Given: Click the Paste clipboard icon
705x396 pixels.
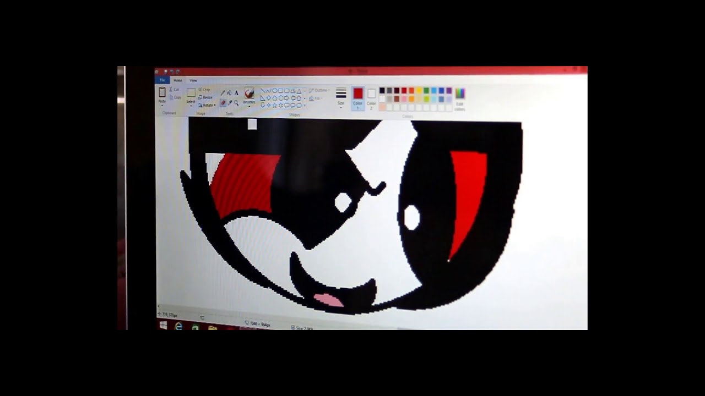Looking at the screenshot, I should tap(162, 92).
